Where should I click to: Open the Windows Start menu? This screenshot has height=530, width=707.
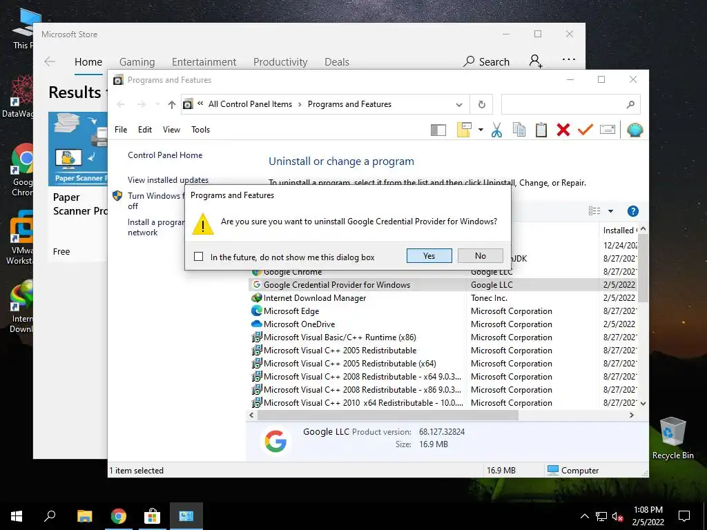point(17,516)
